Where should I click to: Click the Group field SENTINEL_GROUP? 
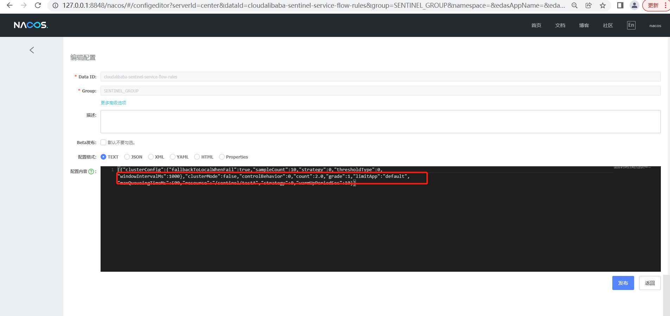click(381, 91)
